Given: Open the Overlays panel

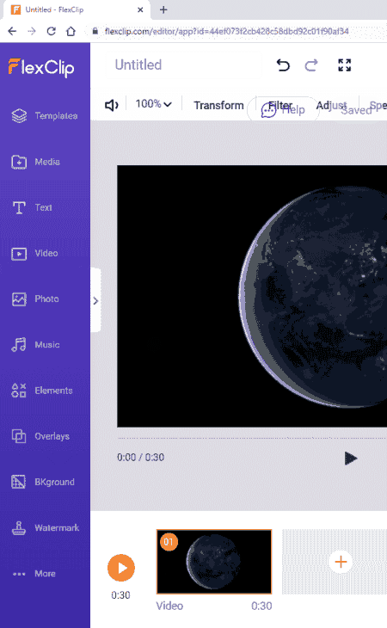Looking at the screenshot, I should pos(40,436).
